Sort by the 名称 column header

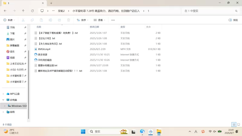(39, 27)
